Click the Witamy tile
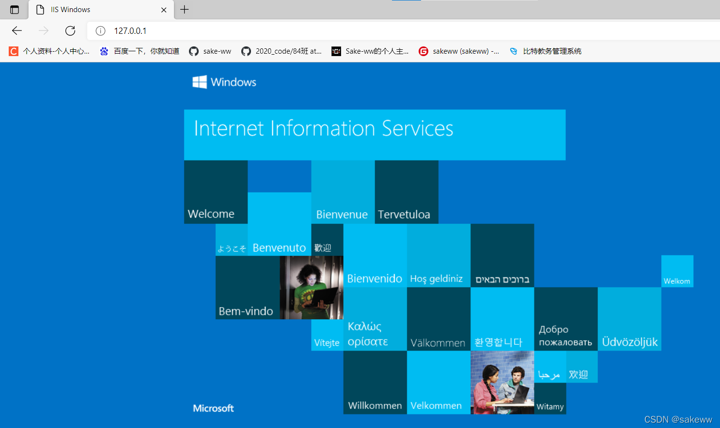Image resolution: width=720 pixels, height=428 pixels. [x=550, y=398]
